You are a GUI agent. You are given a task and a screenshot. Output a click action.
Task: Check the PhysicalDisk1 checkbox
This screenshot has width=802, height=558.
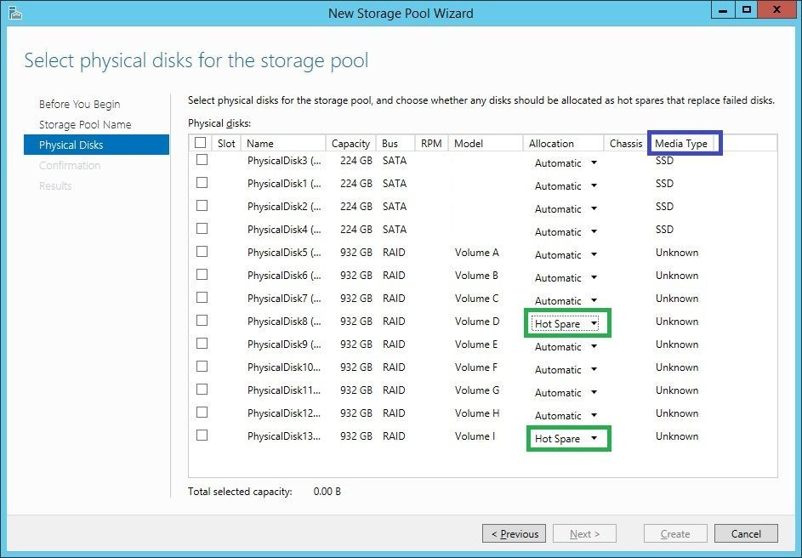pyautogui.click(x=202, y=183)
